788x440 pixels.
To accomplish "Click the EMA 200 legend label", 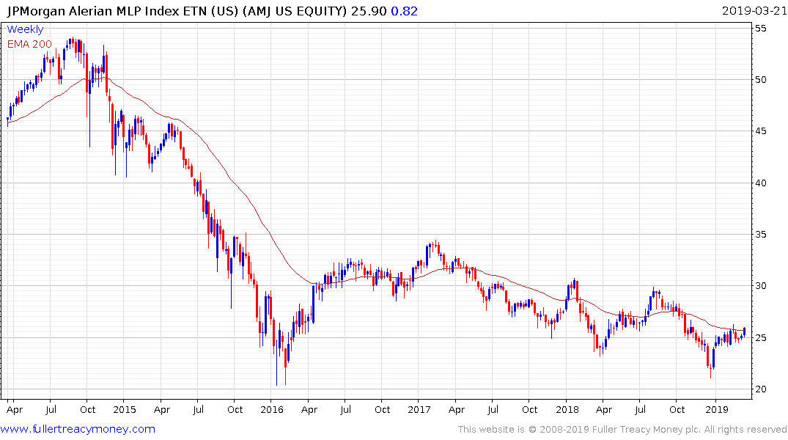I will (29, 44).
